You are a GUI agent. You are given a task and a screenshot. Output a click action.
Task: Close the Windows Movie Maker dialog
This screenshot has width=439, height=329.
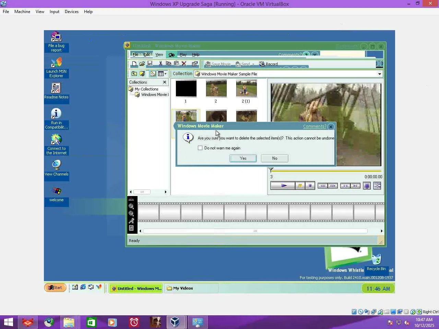tap(331, 126)
